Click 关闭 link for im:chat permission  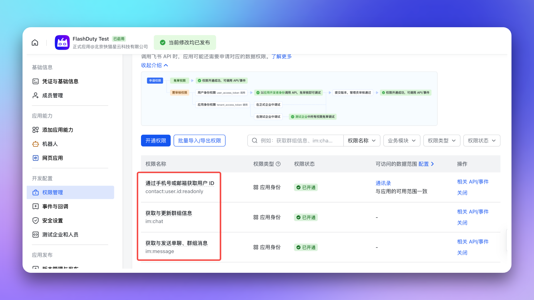click(462, 223)
